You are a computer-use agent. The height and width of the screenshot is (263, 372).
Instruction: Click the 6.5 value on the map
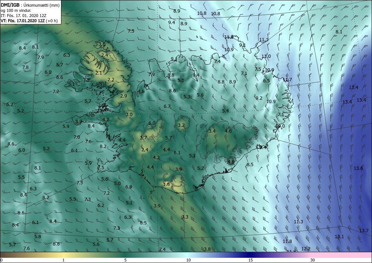[x=266, y=80]
